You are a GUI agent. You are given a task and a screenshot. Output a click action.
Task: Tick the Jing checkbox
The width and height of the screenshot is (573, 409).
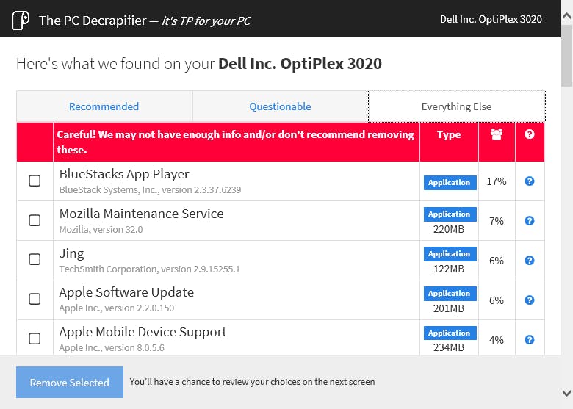pos(35,260)
